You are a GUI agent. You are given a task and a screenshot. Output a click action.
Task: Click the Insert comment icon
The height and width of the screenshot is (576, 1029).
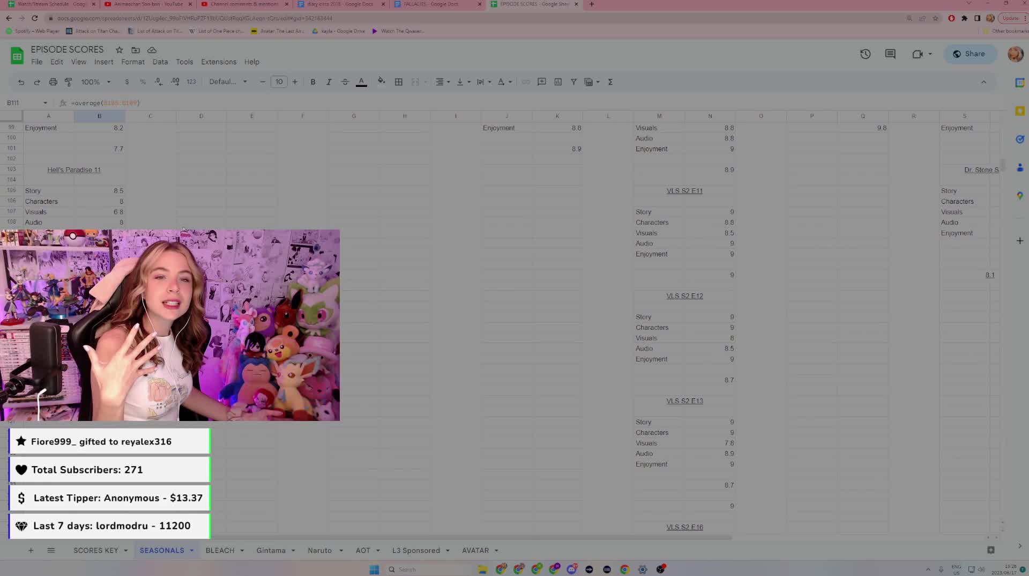point(542,82)
